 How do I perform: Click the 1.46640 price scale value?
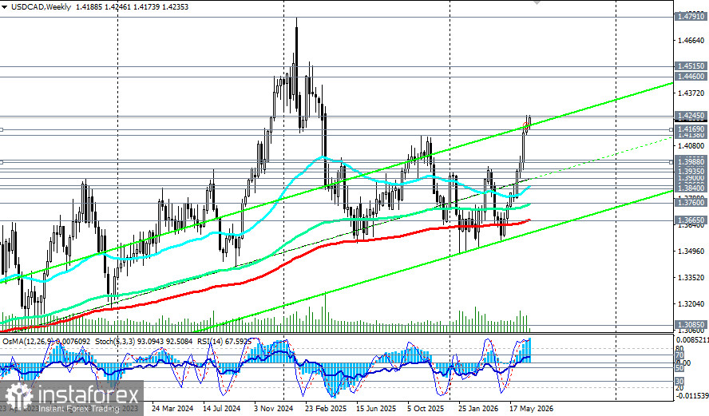(691, 41)
